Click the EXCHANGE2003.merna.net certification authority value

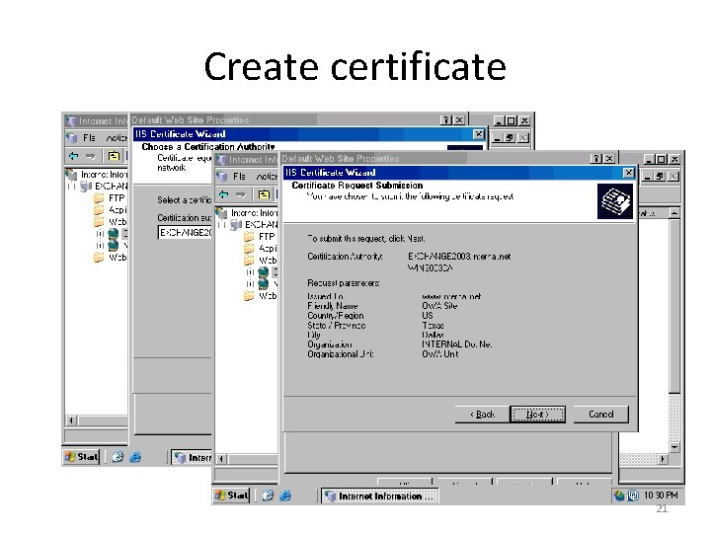click(459, 257)
